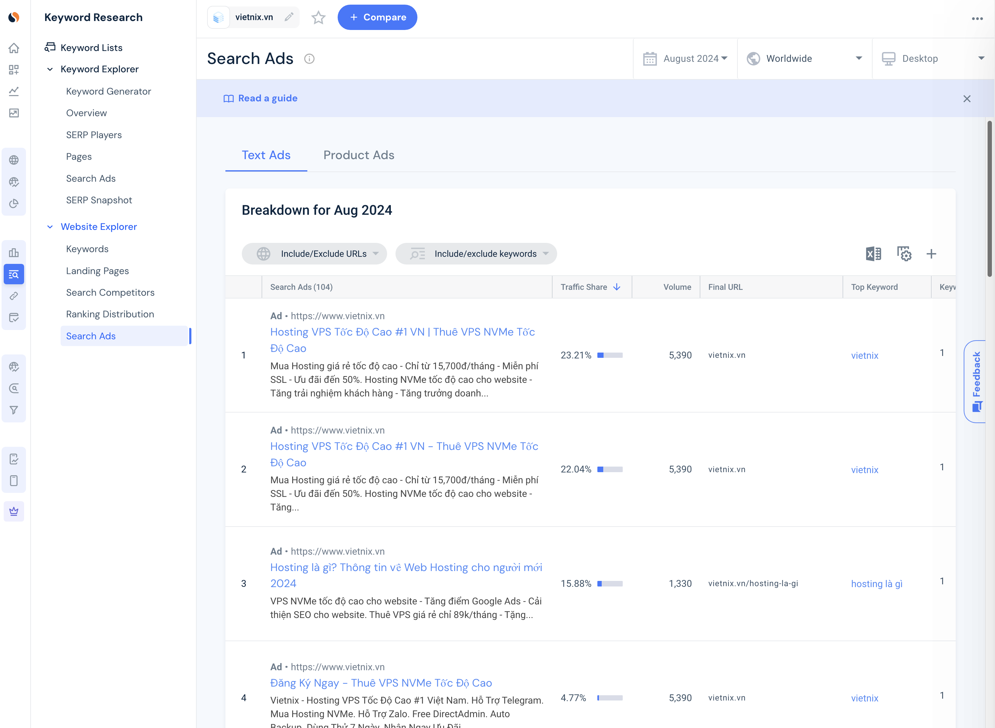Click the link chain icon in rail
995x728 pixels.
click(14, 296)
